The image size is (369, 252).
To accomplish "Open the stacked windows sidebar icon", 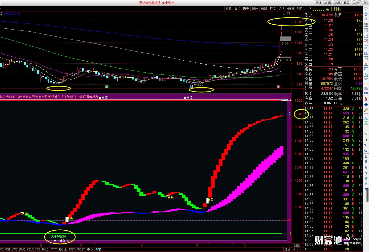I will coord(366,47).
